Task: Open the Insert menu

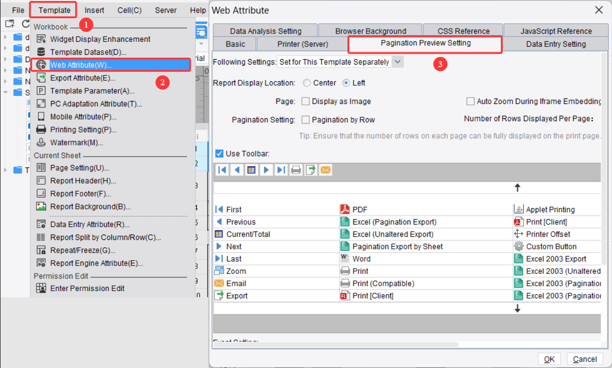Action: coord(94,10)
